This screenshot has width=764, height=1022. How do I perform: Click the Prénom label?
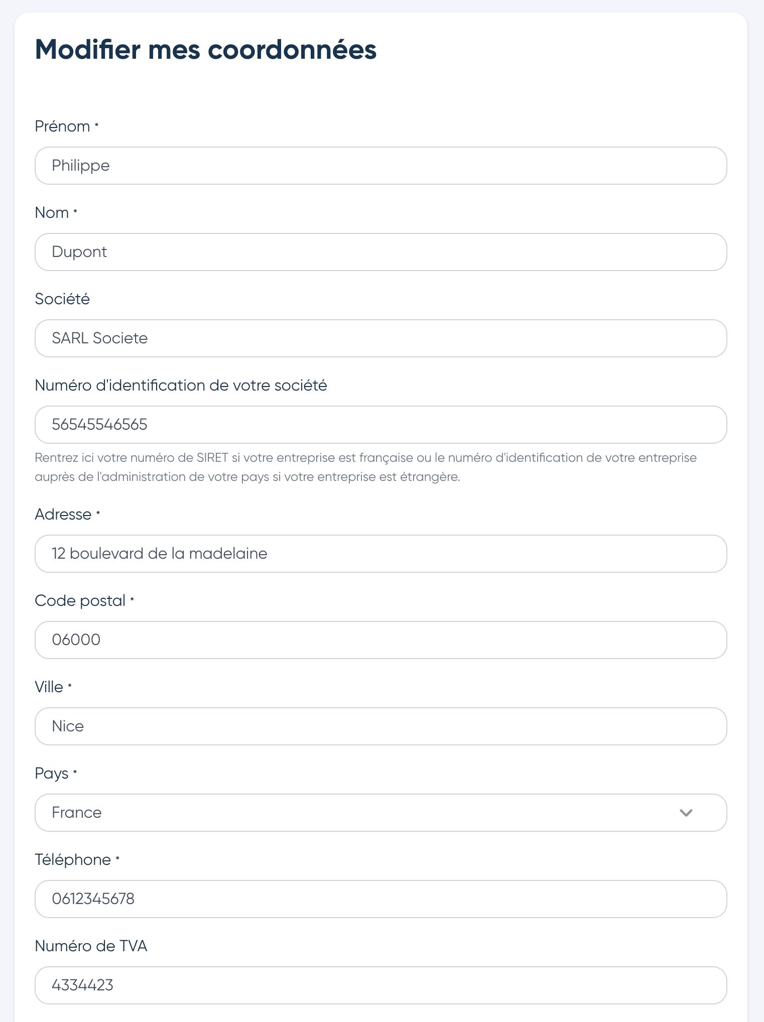coord(62,126)
